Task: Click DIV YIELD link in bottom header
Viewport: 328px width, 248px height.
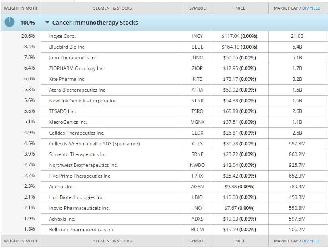Action: coord(311,241)
